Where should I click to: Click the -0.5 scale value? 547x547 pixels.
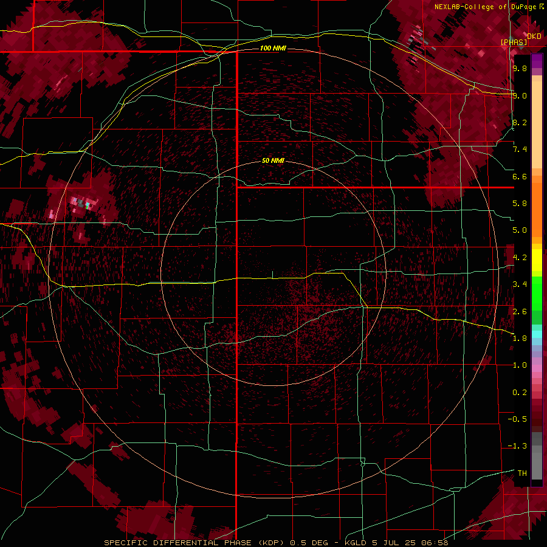[x=517, y=419]
